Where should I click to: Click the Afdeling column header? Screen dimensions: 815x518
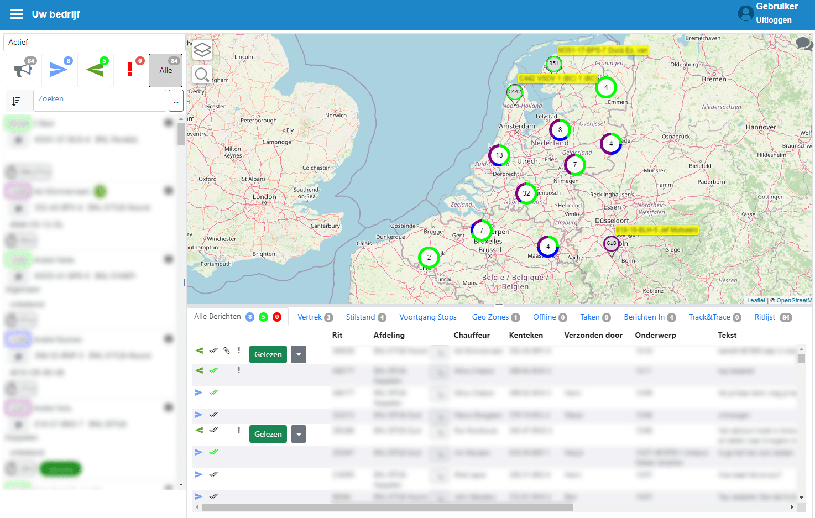[x=389, y=335]
